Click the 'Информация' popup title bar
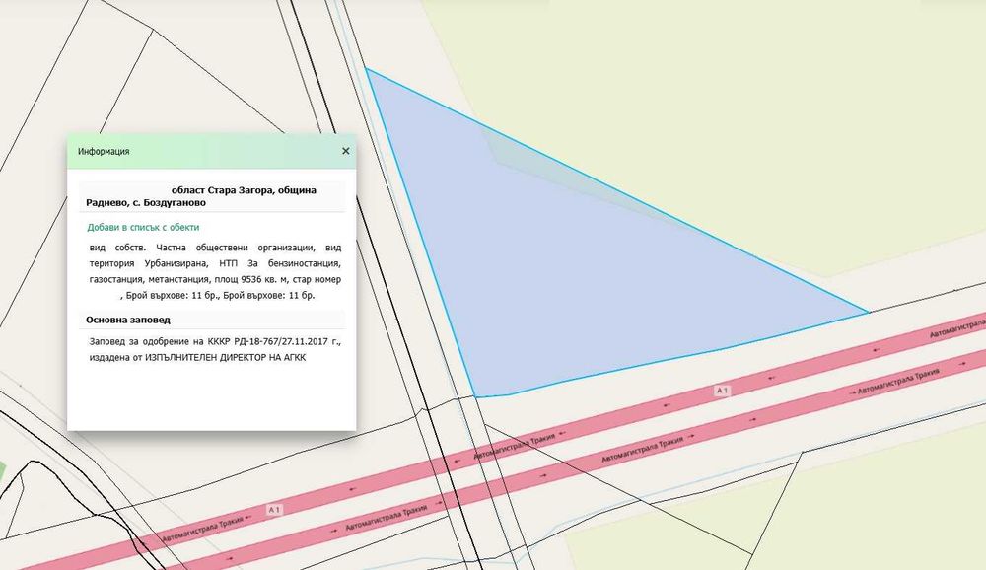Screen dimensions: 986x570 [x=211, y=151]
